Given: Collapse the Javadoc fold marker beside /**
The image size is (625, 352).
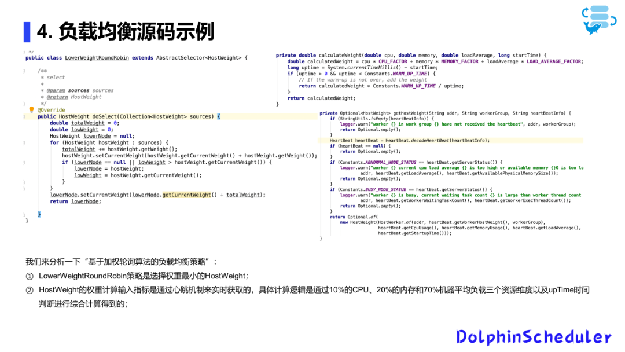Looking at the screenshot, I should pos(24,71).
